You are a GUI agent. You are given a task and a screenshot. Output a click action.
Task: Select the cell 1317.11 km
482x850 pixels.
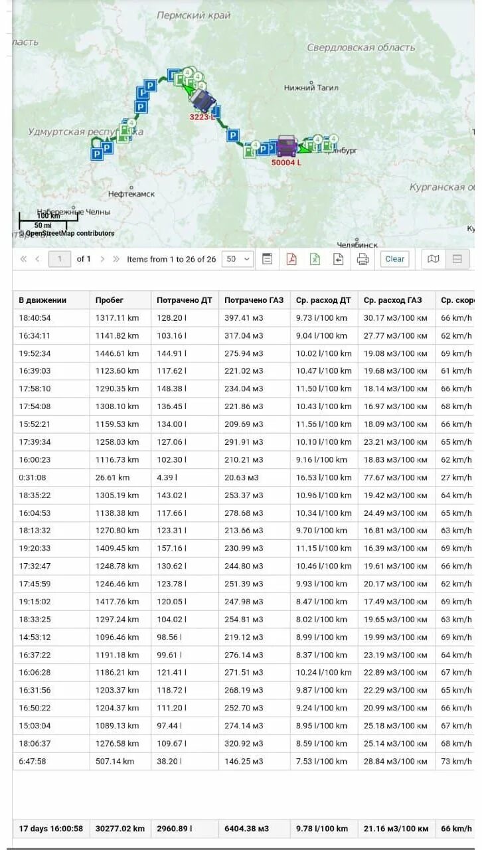tap(120, 318)
